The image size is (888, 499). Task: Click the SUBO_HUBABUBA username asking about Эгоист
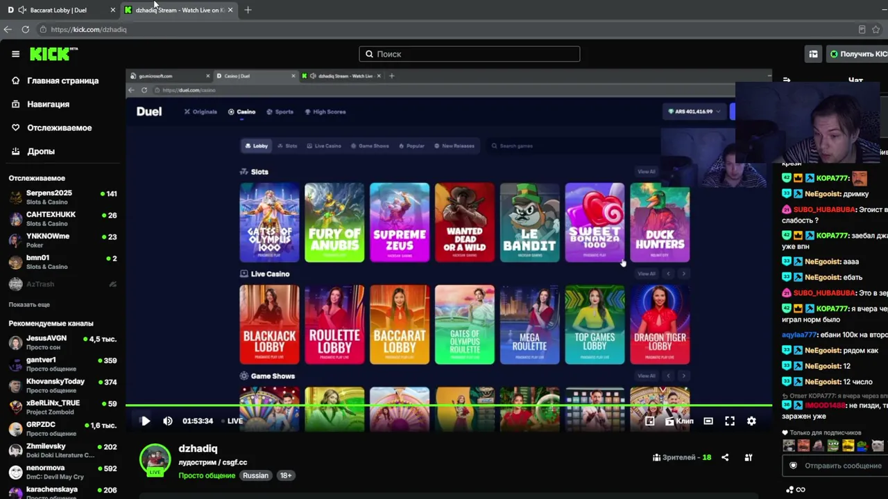(x=824, y=209)
